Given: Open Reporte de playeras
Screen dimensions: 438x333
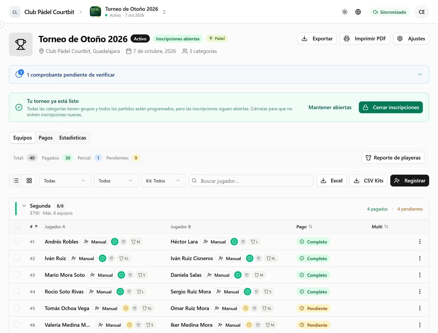Looking at the screenshot, I should pyautogui.click(x=393, y=158).
